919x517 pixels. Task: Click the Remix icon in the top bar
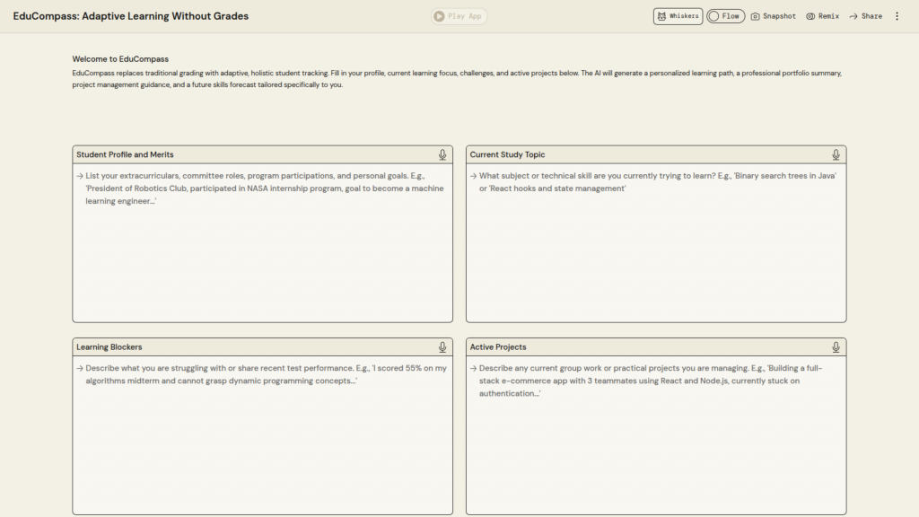(810, 16)
